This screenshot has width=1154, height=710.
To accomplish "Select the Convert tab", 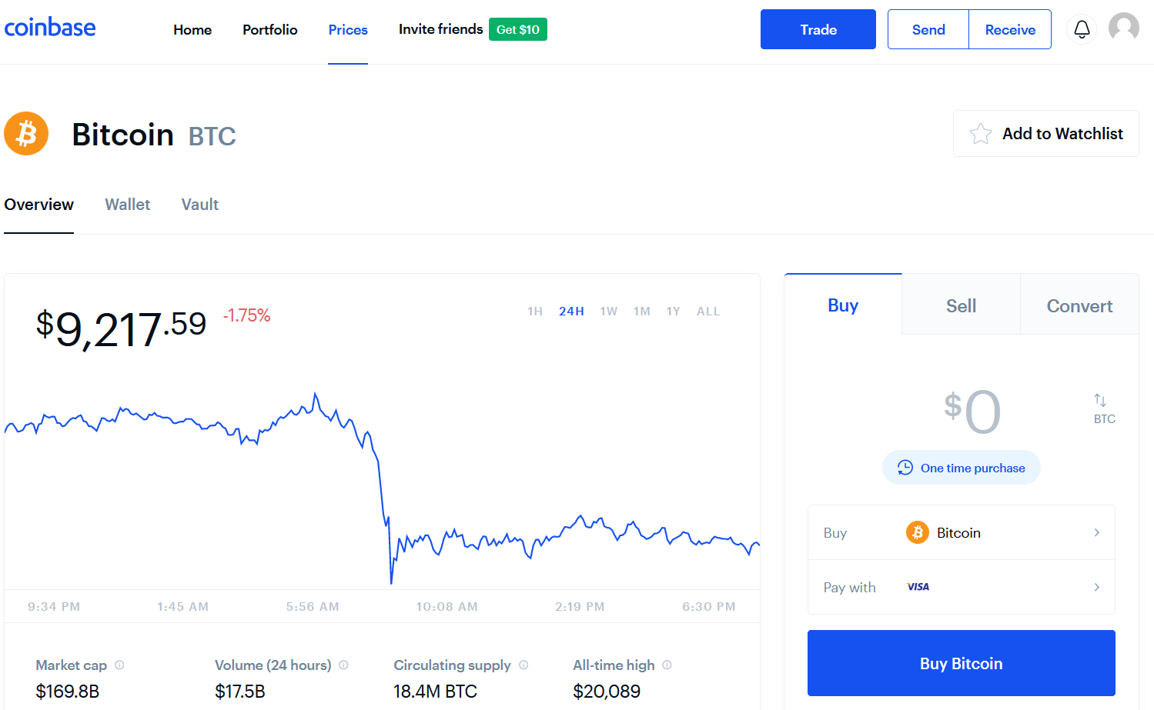I will 1079,305.
